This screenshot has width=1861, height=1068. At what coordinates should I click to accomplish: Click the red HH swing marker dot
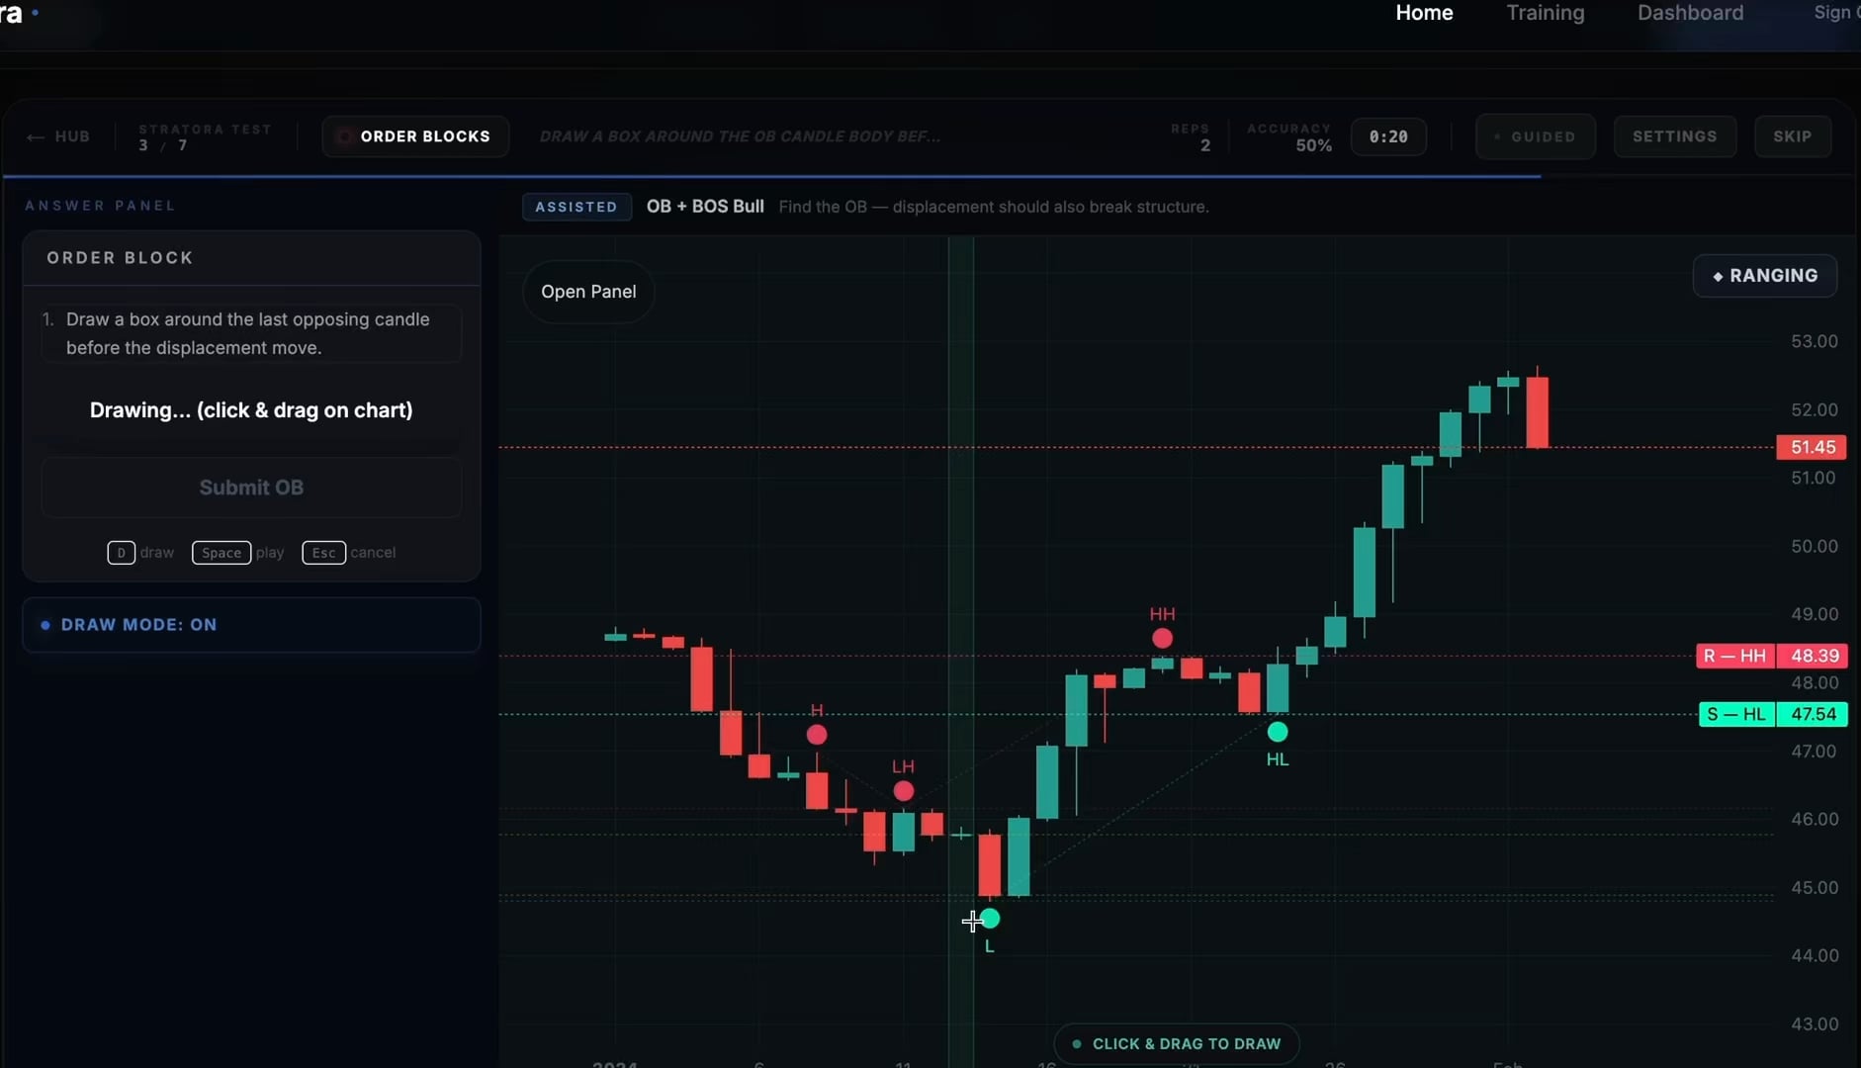(x=1162, y=639)
